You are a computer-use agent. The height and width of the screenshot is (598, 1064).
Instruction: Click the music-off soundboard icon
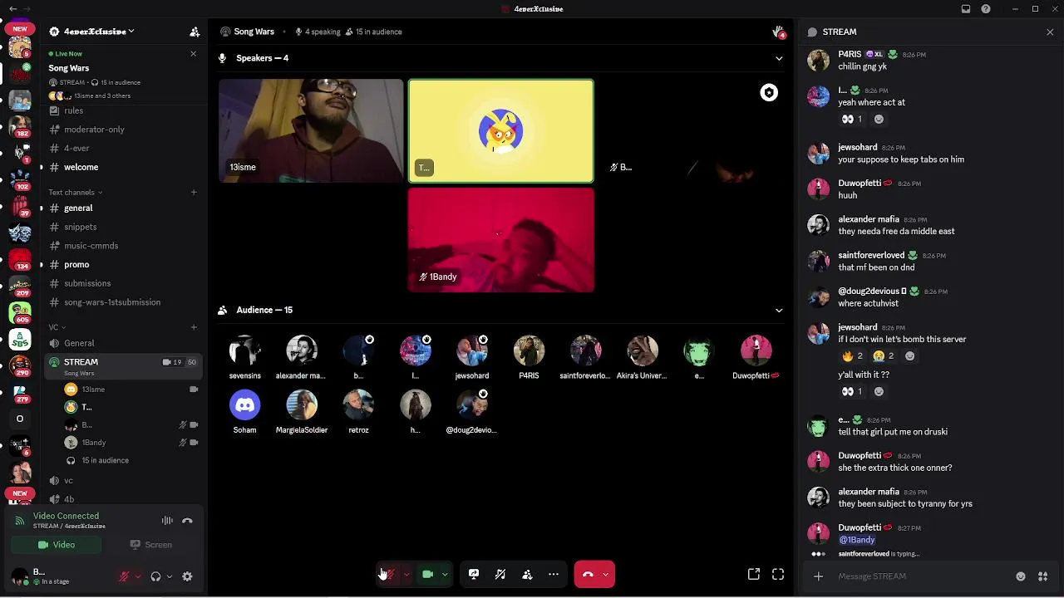tap(500, 574)
